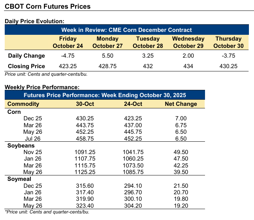This screenshot has height=220, width=254.
Task: Click the "Futures Price Performance" table banner
Action: (x=105, y=95)
